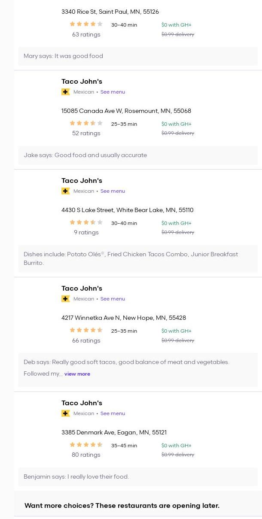Select Taco John's at 3385 Denmark Ave
This screenshot has height=519, width=262.
(x=82, y=403)
